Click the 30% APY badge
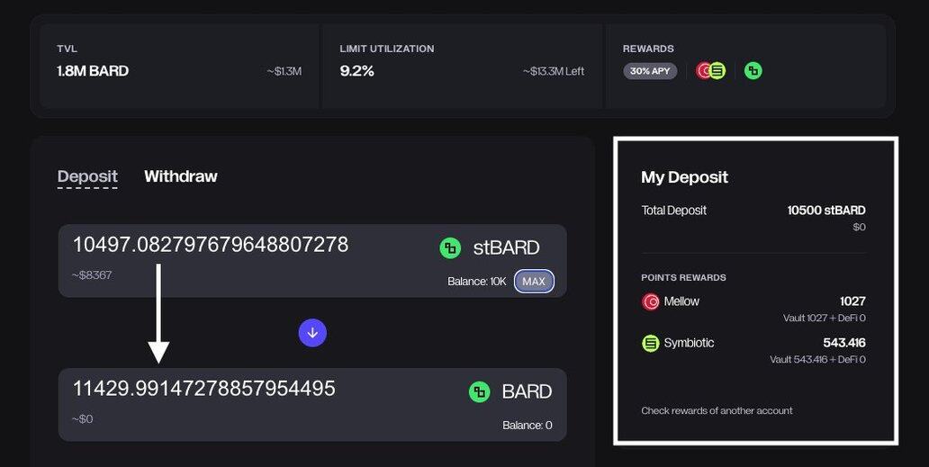Image resolution: width=929 pixels, height=467 pixels. point(650,70)
